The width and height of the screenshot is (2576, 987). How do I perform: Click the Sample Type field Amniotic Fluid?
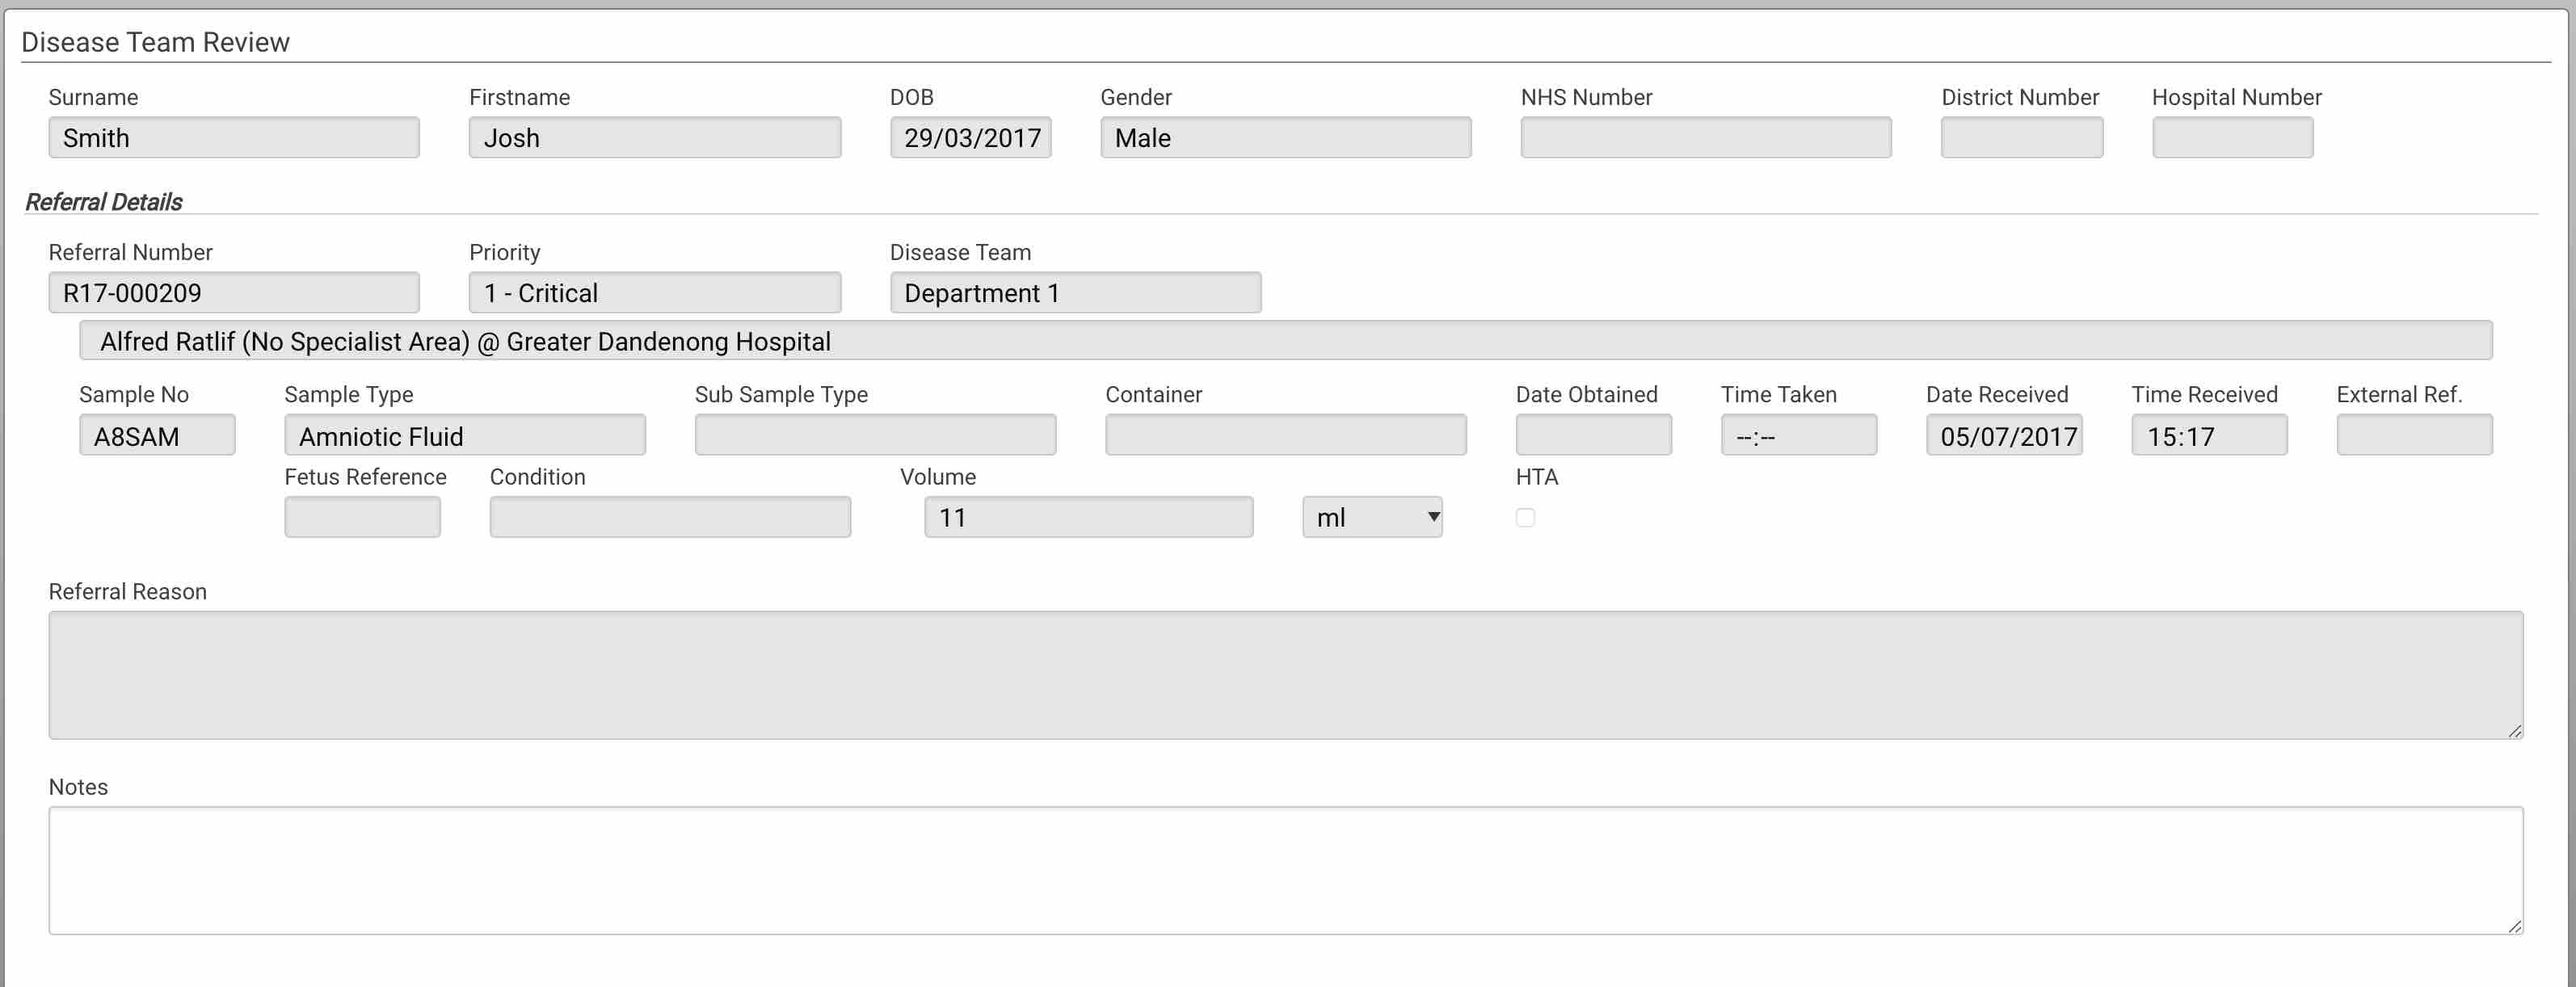click(465, 435)
